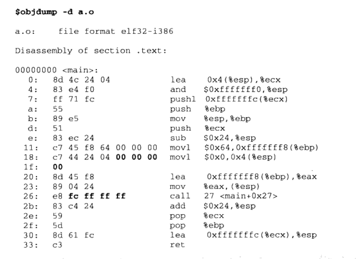The height and width of the screenshot is (259, 356).
Task: Click the 'mov %eax,(%esp)' instruction
Action: click(214, 187)
